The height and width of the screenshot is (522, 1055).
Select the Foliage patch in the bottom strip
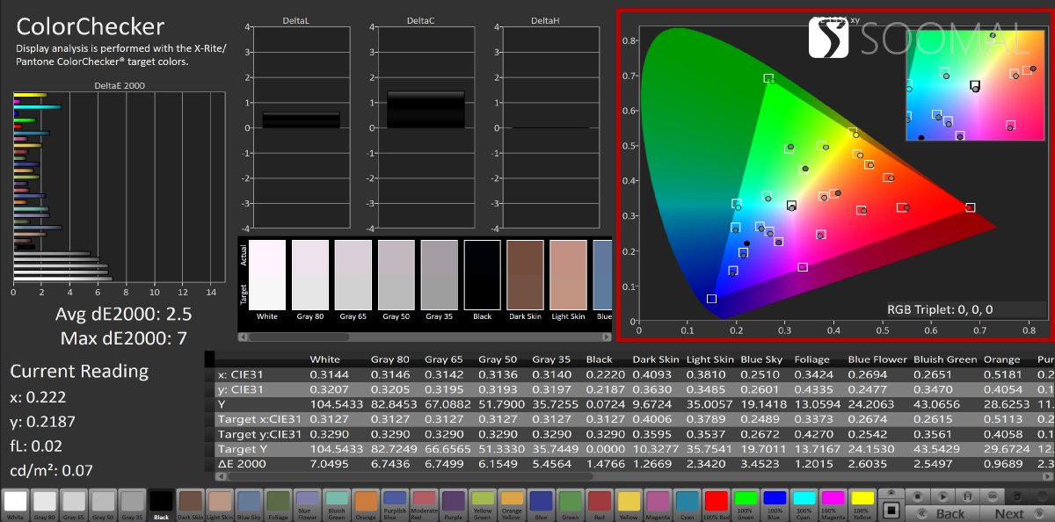(278, 504)
